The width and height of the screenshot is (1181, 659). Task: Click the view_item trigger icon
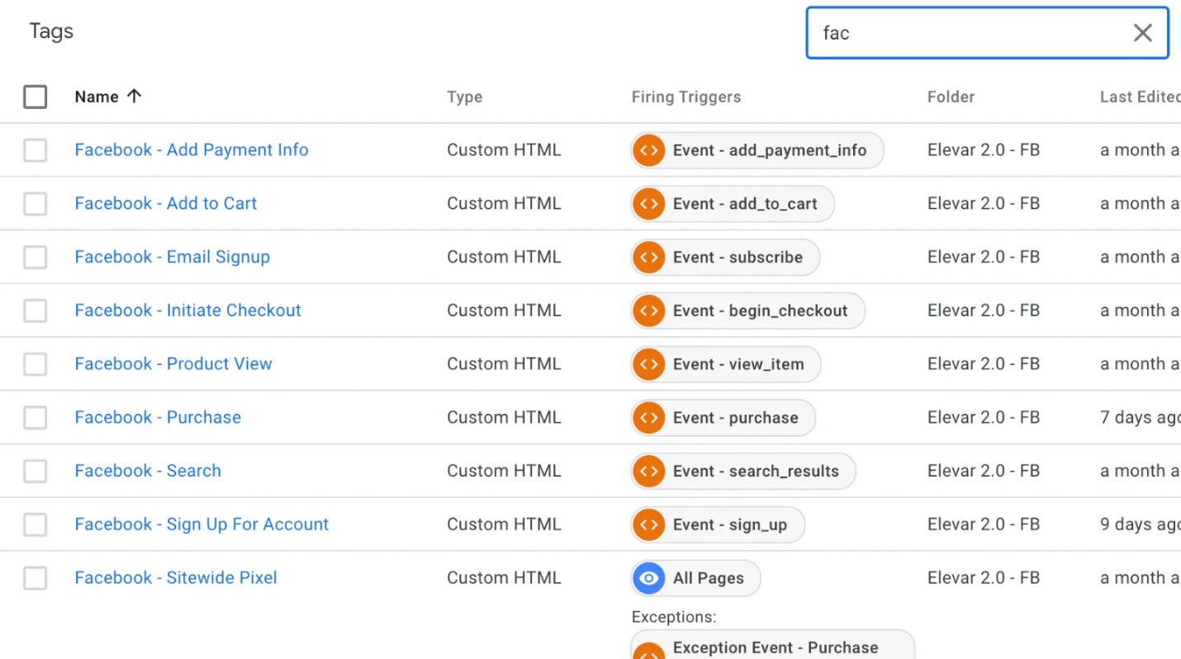(x=649, y=364)
